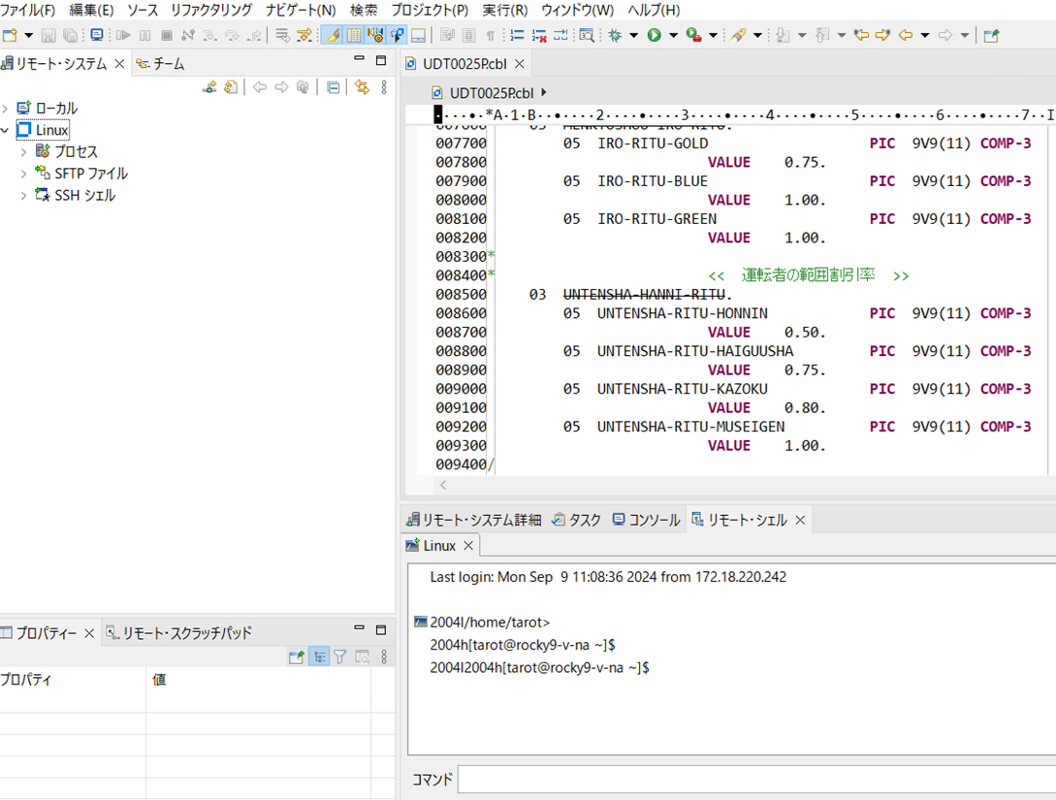Click the remove line numbers red X icon
This screenshot has height=800, width=1056.
pyautogui.click(x=539, y=35)
